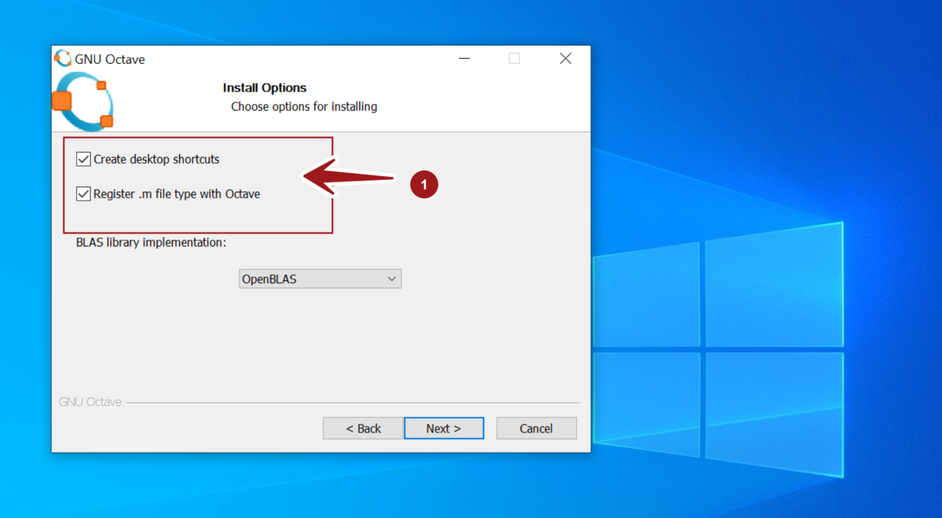Click the GNU Octave window title
The height and width of the screenshot is (518, 942).
(109, 59)
